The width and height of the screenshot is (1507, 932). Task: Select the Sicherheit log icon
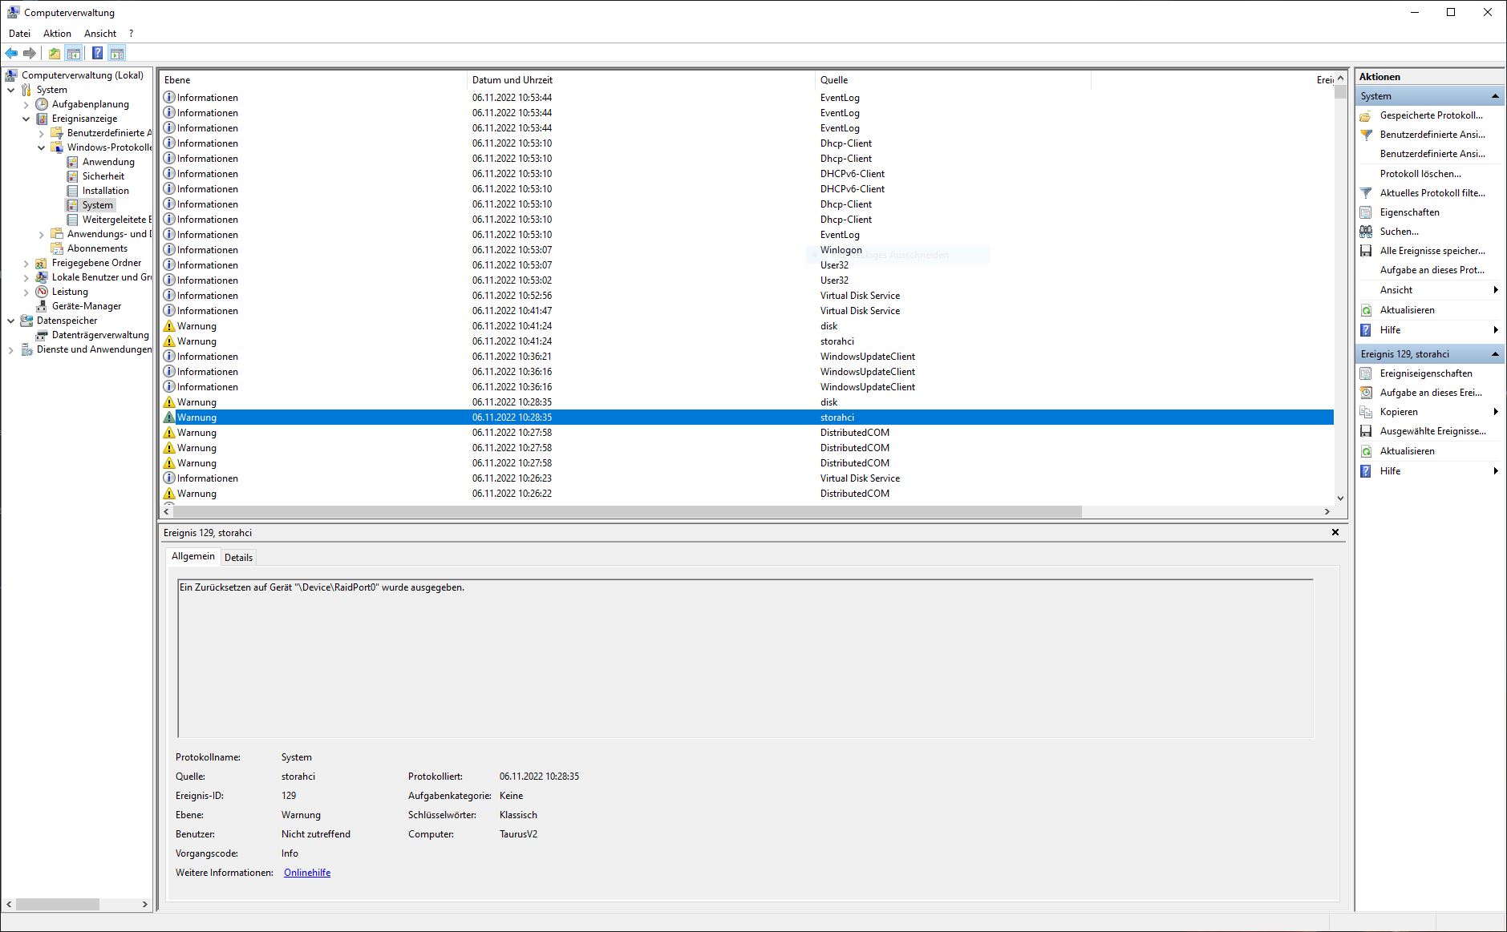coord(72,176)
